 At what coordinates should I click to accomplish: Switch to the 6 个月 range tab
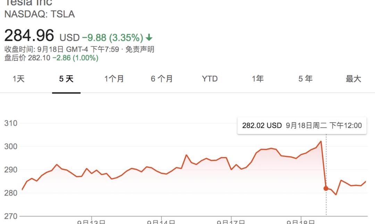click(x=162, y=79)
